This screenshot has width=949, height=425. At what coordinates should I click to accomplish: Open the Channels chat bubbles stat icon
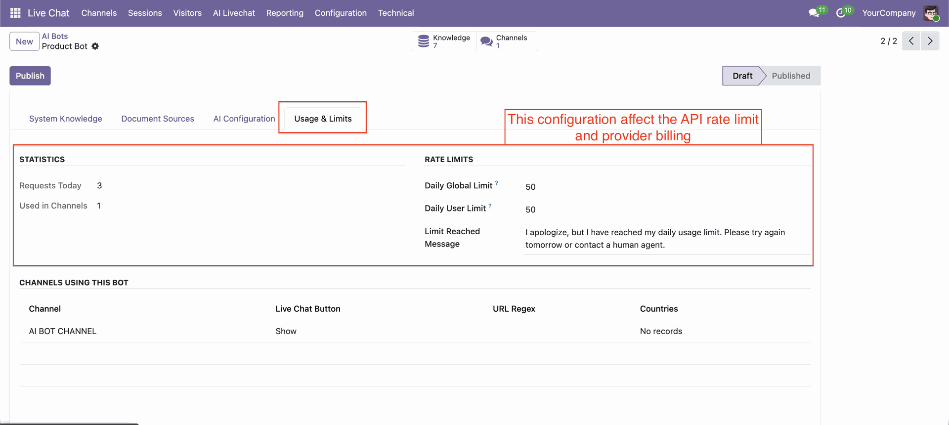click(x=486, y=42)
